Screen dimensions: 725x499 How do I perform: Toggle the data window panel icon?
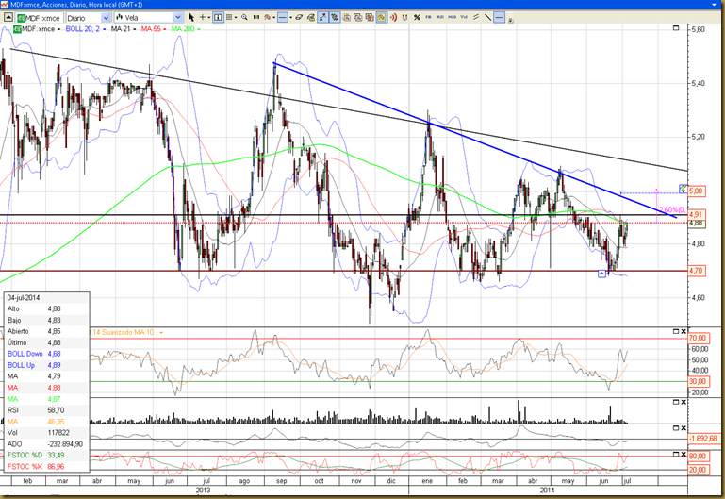pyautogui.click(x=218, y=18)
